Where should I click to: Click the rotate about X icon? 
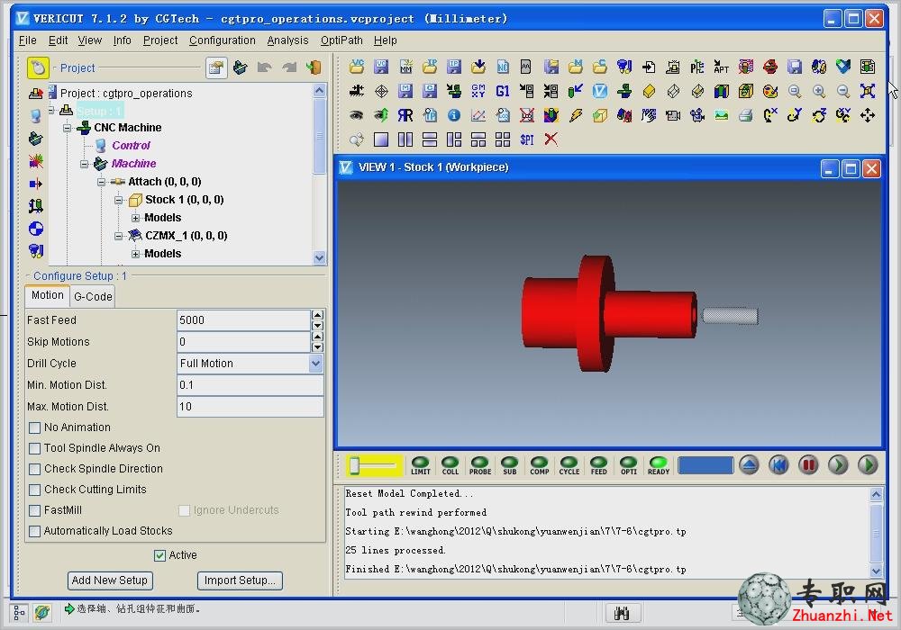click(x=770, y=115)
